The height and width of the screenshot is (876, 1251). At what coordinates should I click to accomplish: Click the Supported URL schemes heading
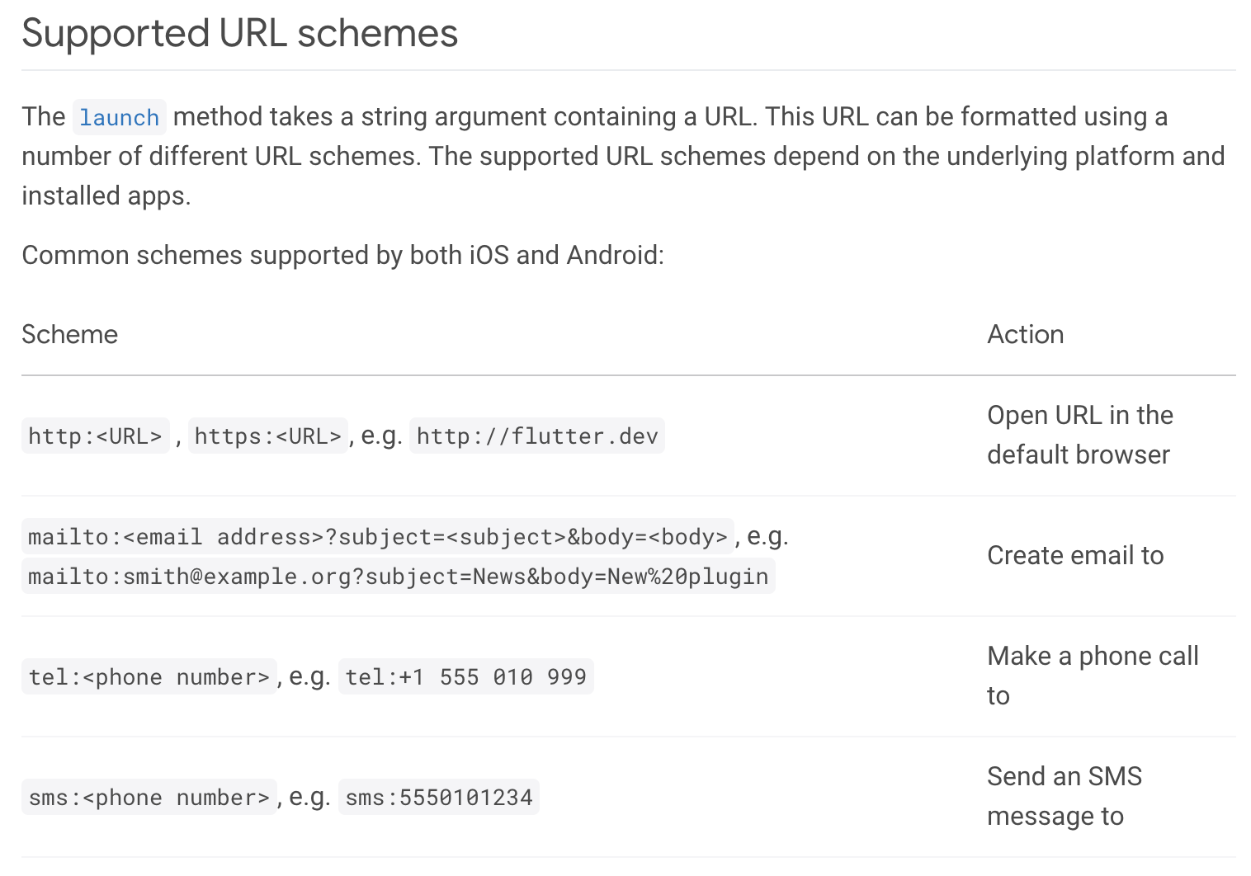pyautogui.click(x=239, y=34)
